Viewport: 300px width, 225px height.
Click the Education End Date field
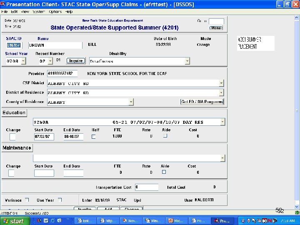coord(73,137)
